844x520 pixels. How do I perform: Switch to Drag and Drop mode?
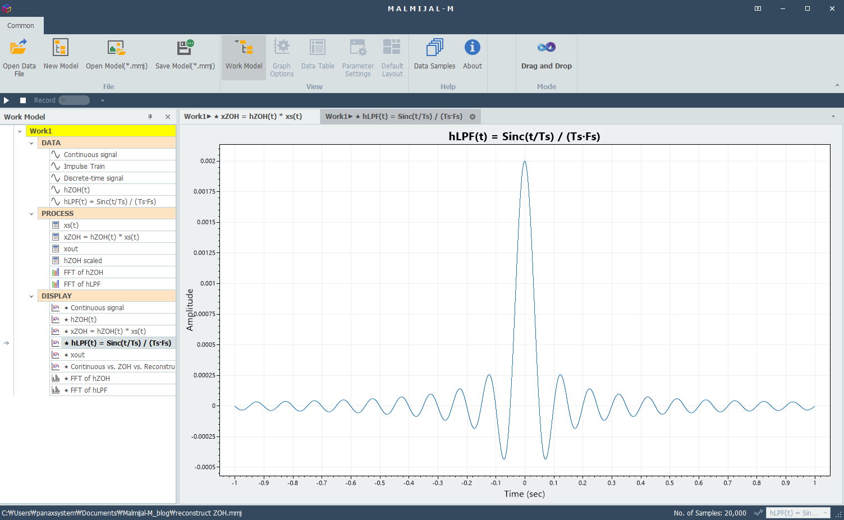pos(546,55)
